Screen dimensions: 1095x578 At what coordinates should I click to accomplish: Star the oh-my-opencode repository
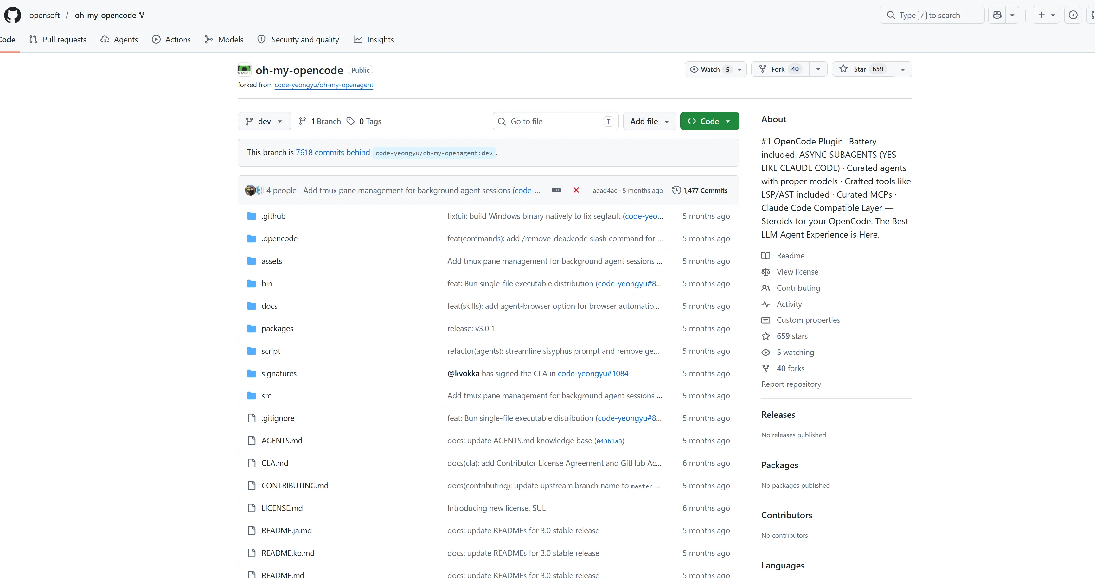pyautogui.click(x=863, y=69)
